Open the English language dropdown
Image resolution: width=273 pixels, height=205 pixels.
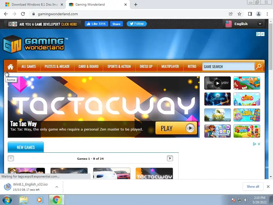coord(260,24)
